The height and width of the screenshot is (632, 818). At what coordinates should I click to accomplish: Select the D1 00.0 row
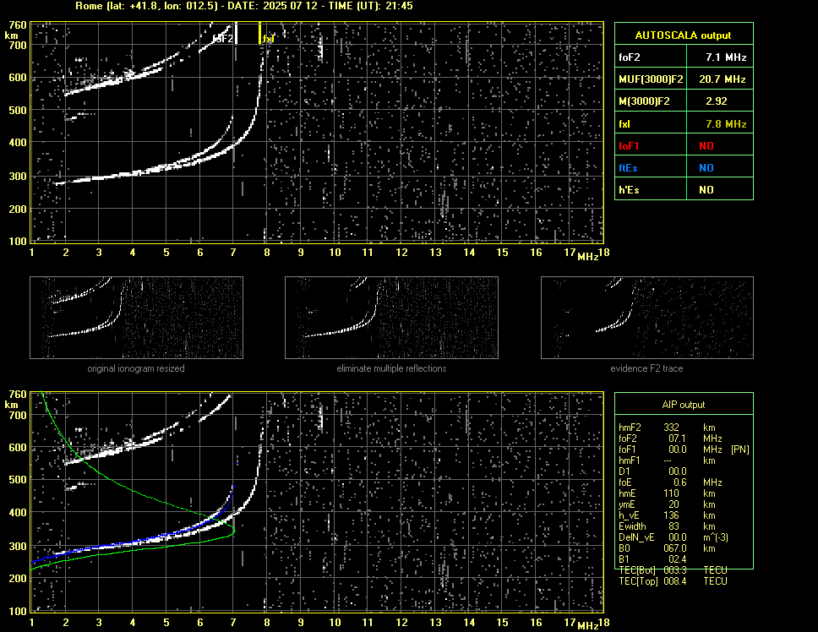pos(652,471)
